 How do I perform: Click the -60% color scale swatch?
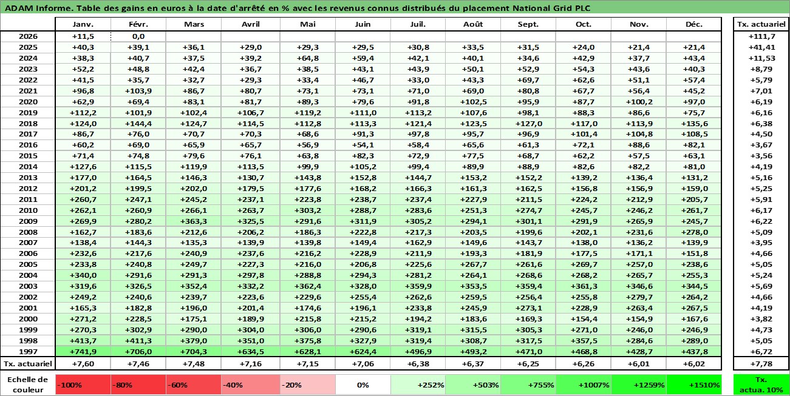coord(193,384)
